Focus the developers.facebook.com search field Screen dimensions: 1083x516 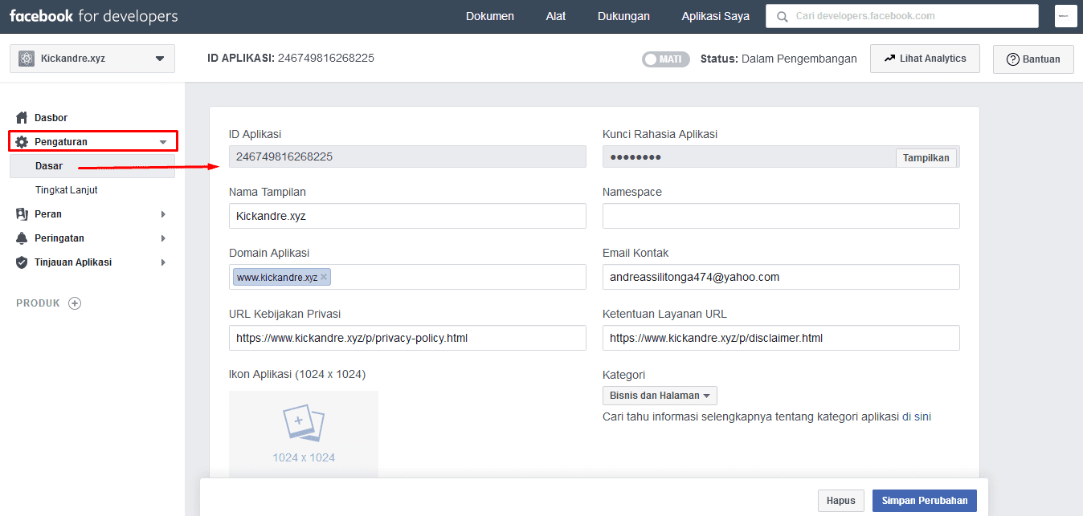902,16
